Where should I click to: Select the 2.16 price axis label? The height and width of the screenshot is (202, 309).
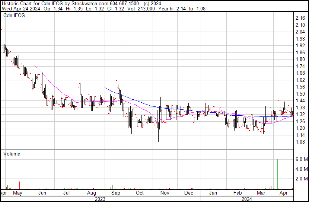pyautogui.click(x=300, y=18)
